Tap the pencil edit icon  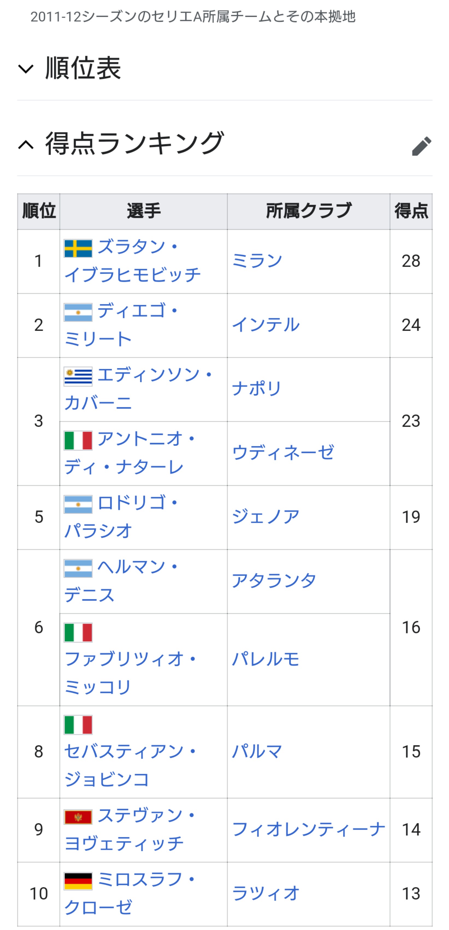click(x=421, y=146)
